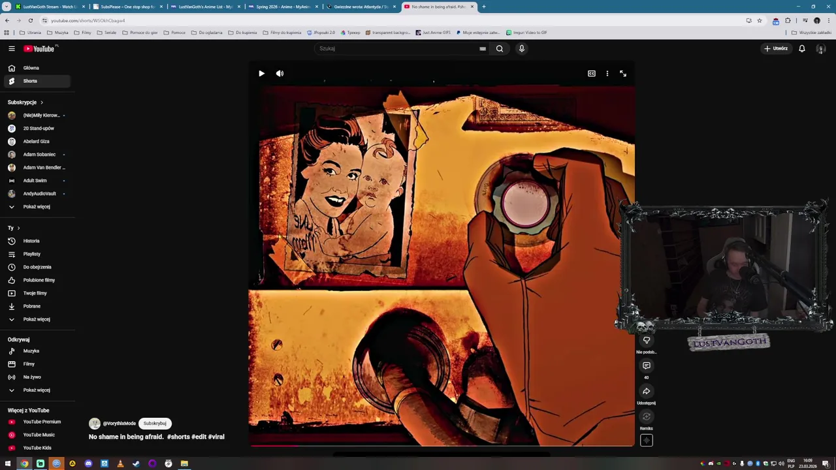Toggle captions on the Shorts player
Viewport: 836px width, 470px height.
pos(592,74)
